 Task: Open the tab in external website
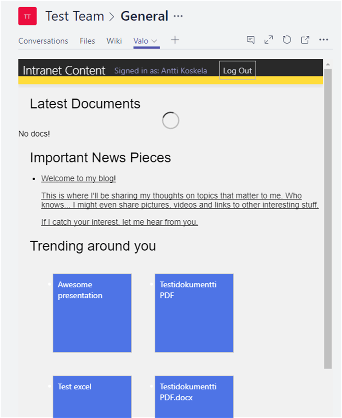pyautogui.click(x=305, y=40)
